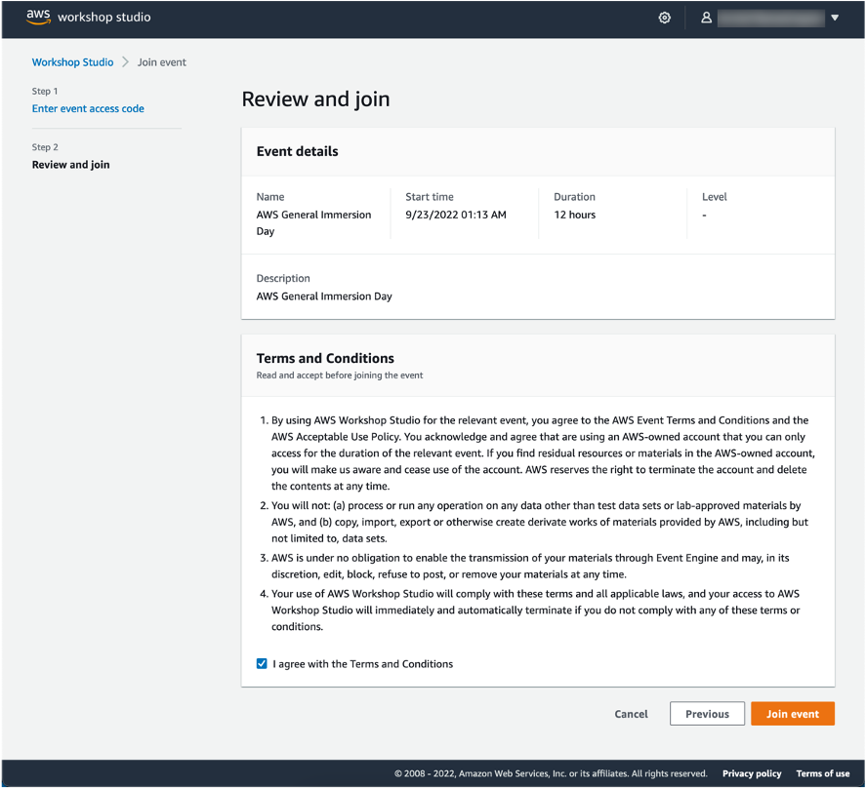Cancel joining the event
This screenshot has width=866, height=788.
(x=631, y=714)
